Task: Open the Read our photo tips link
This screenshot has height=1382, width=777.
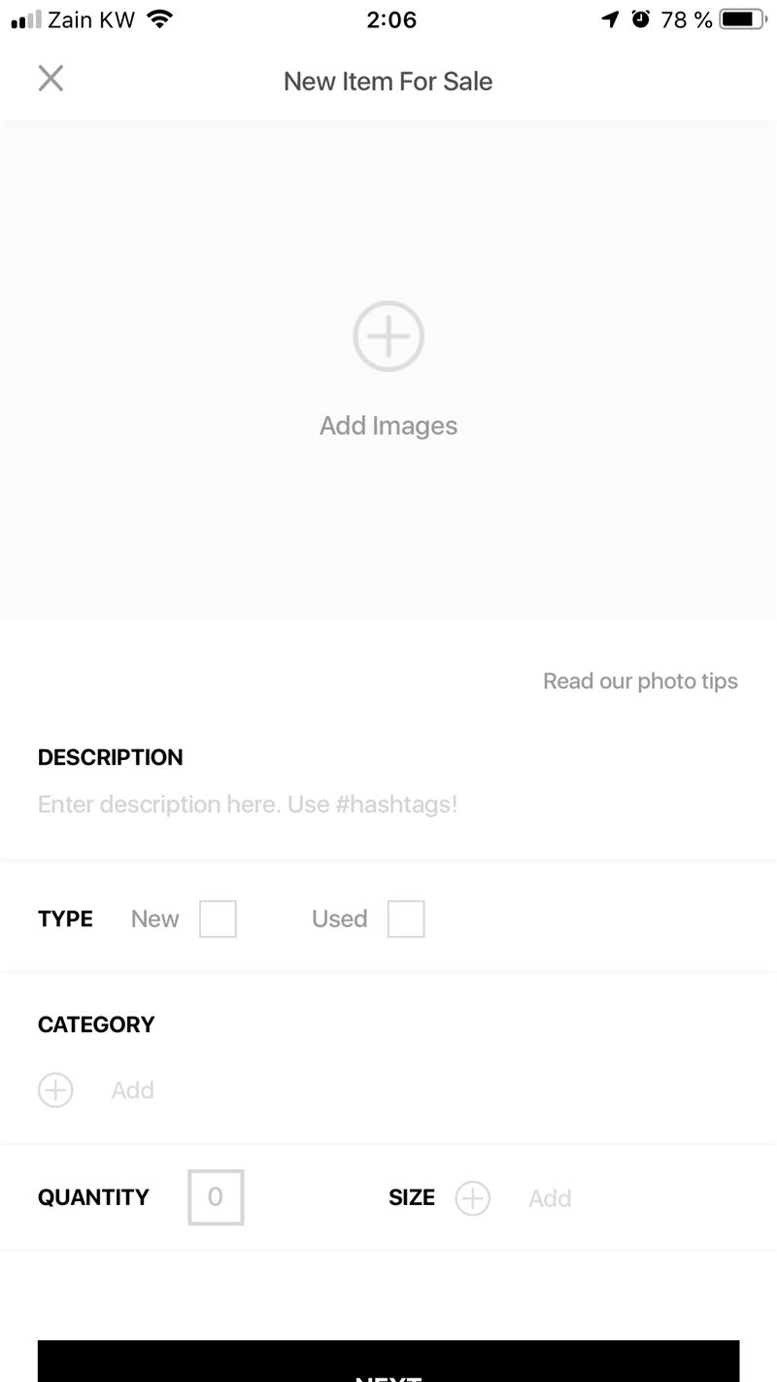Action: click(640, 681)
